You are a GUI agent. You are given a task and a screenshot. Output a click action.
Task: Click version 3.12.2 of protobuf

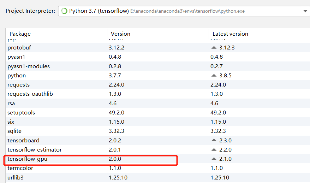(117, 47)
